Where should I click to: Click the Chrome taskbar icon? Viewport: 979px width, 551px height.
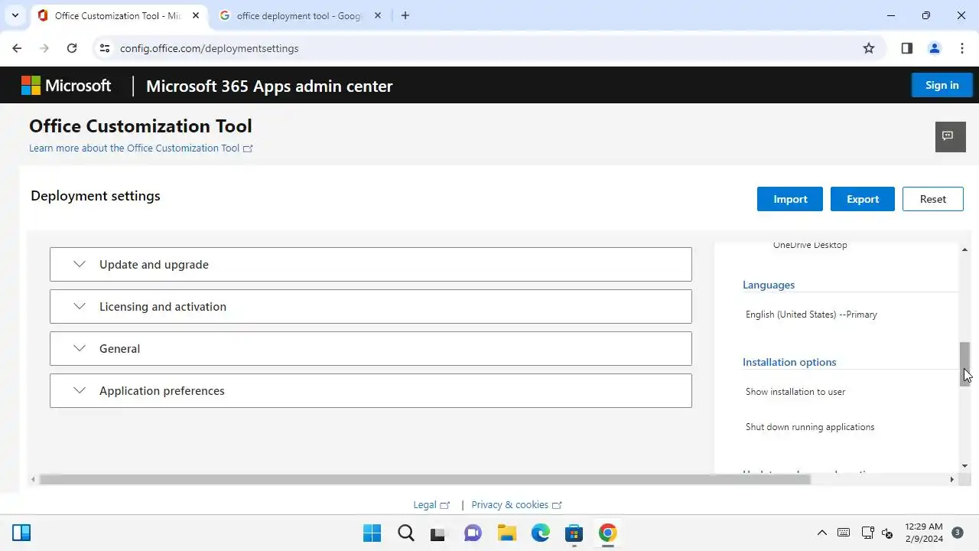[x=607, y=533]
